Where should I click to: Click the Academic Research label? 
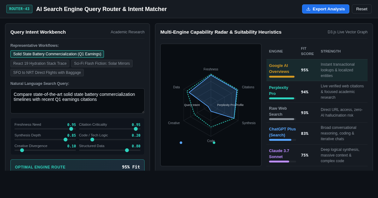click(x=128, y=32)
